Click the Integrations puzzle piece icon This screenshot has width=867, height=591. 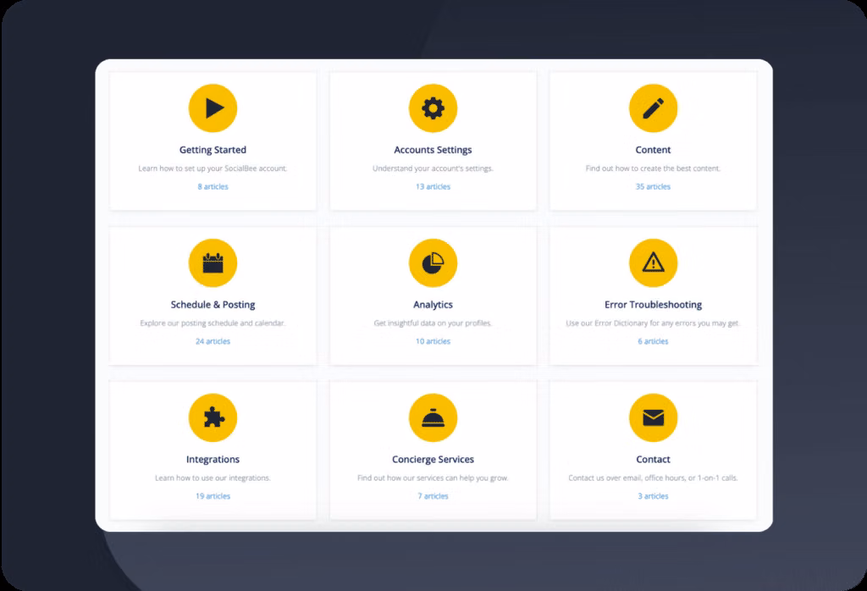tap(213, 418)
